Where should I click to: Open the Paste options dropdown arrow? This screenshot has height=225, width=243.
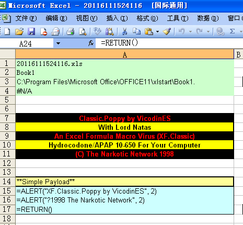[157, 31]
